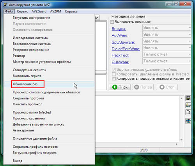Select Просмотр папки Infected menu item

[x=49, y=112]
